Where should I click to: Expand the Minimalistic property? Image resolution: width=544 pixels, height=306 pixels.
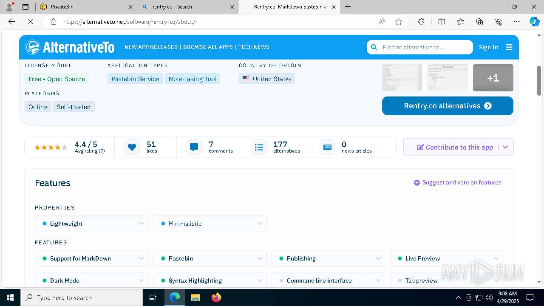pyautogui.click(x=210, y=224)
